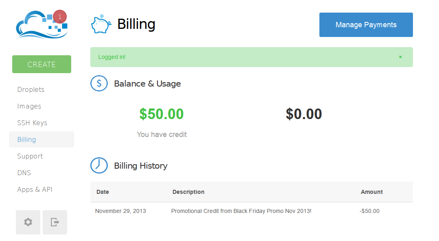Click the Black Friday promotional credit row
The height and width of the screenshot is (241, 439).
[251, 211]
